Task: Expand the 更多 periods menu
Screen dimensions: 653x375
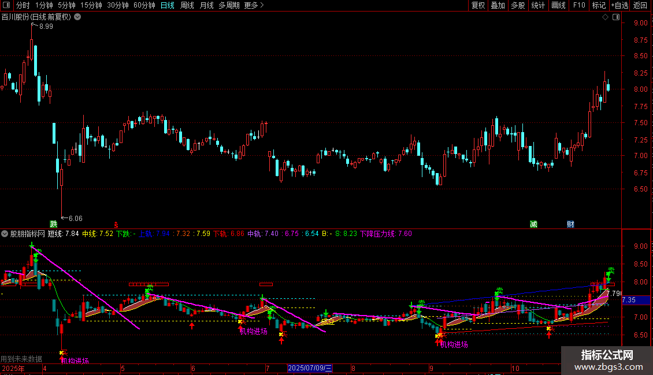Action: 254,5
